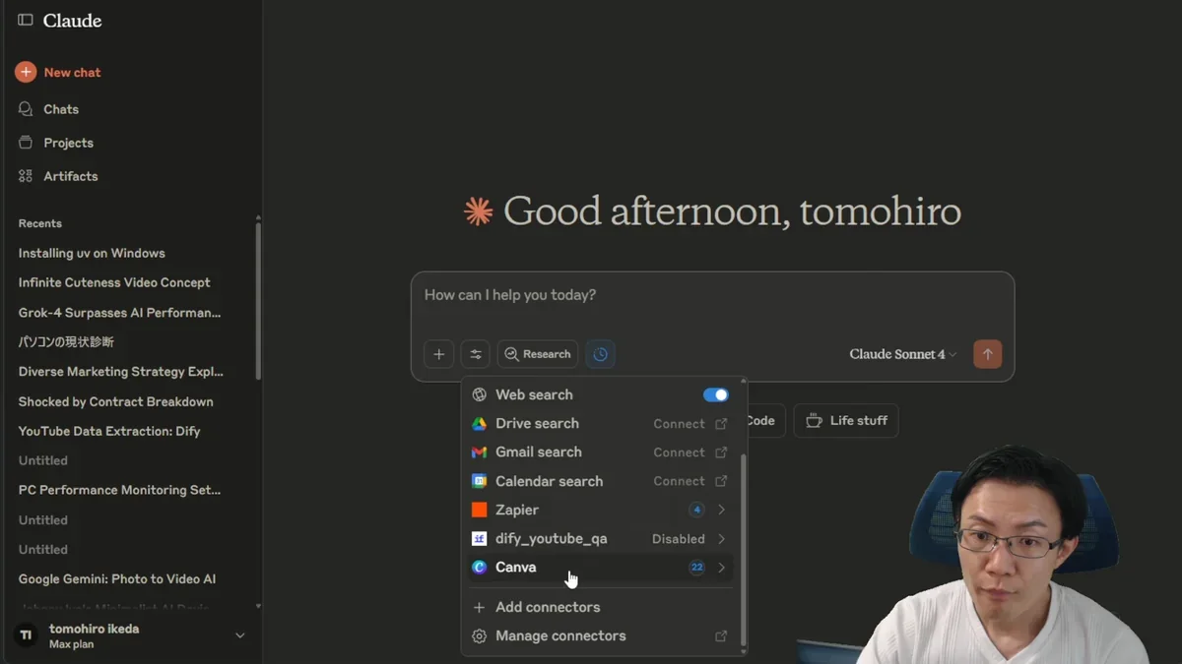Toggle the Web search switch
This screenshot has width=1182, height=664.
[x=716, y=394]
